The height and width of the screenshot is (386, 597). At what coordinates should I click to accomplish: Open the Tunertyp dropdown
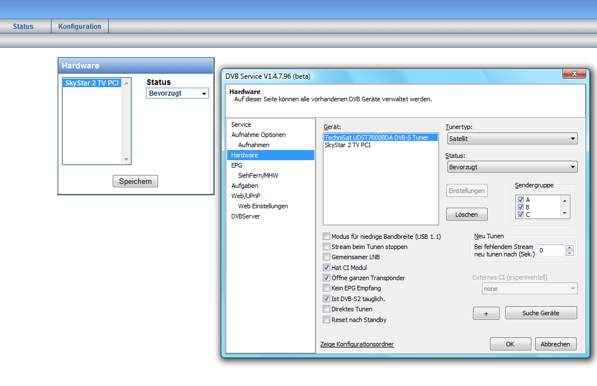[511, 139]
